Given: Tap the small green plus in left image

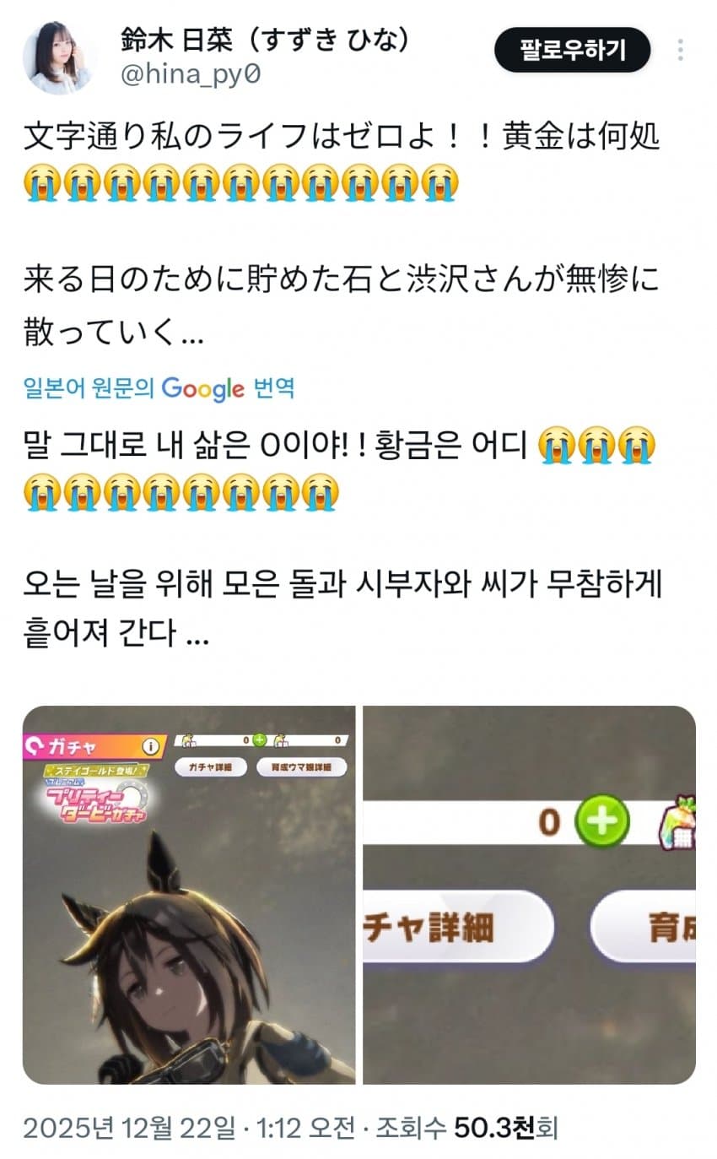Looking at the screenshot, I should pyautogui.click(x=259, y=739).
